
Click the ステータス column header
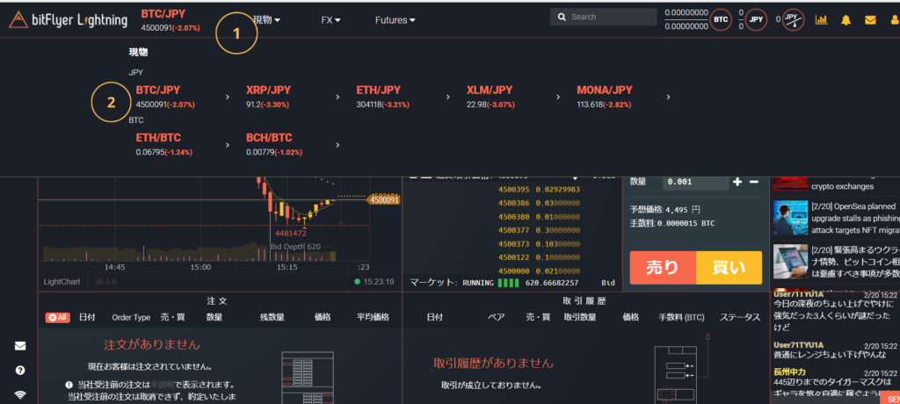pyautogui.click(x=740, y=317)
